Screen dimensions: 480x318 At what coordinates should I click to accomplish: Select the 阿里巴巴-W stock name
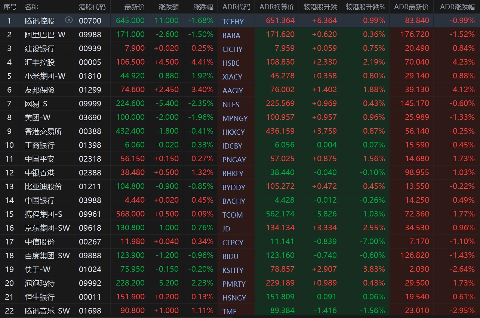[x=45, y=35]
